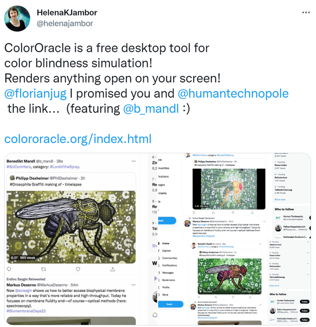
Task: Click the retweet icon under the fly video
Action: click(x=43, y=269)
